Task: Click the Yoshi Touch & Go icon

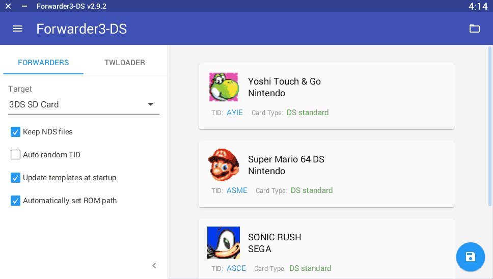Action: [x=224, y=87]
